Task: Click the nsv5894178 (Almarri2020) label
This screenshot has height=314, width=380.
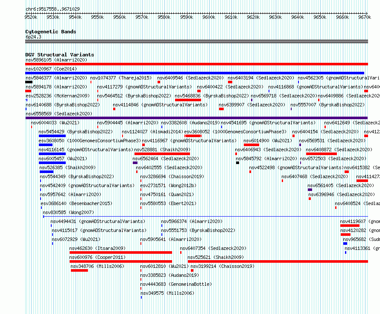Action: coord(56,87)
